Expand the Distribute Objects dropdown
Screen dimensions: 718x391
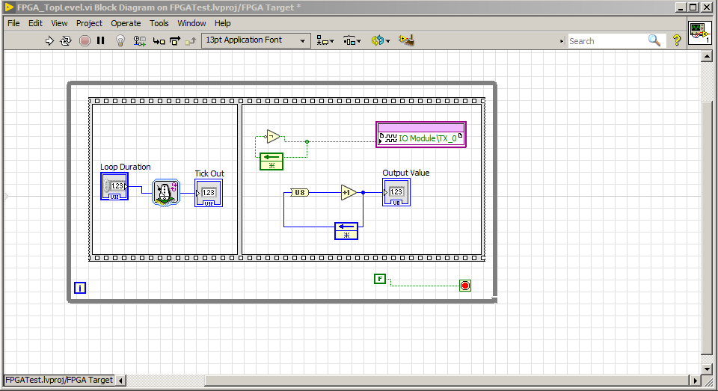(x=352, y=41)
